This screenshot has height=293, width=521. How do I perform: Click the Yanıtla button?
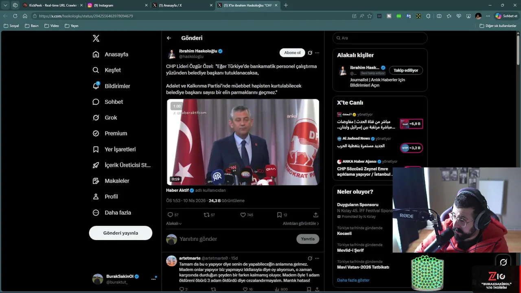click(308, 239)
